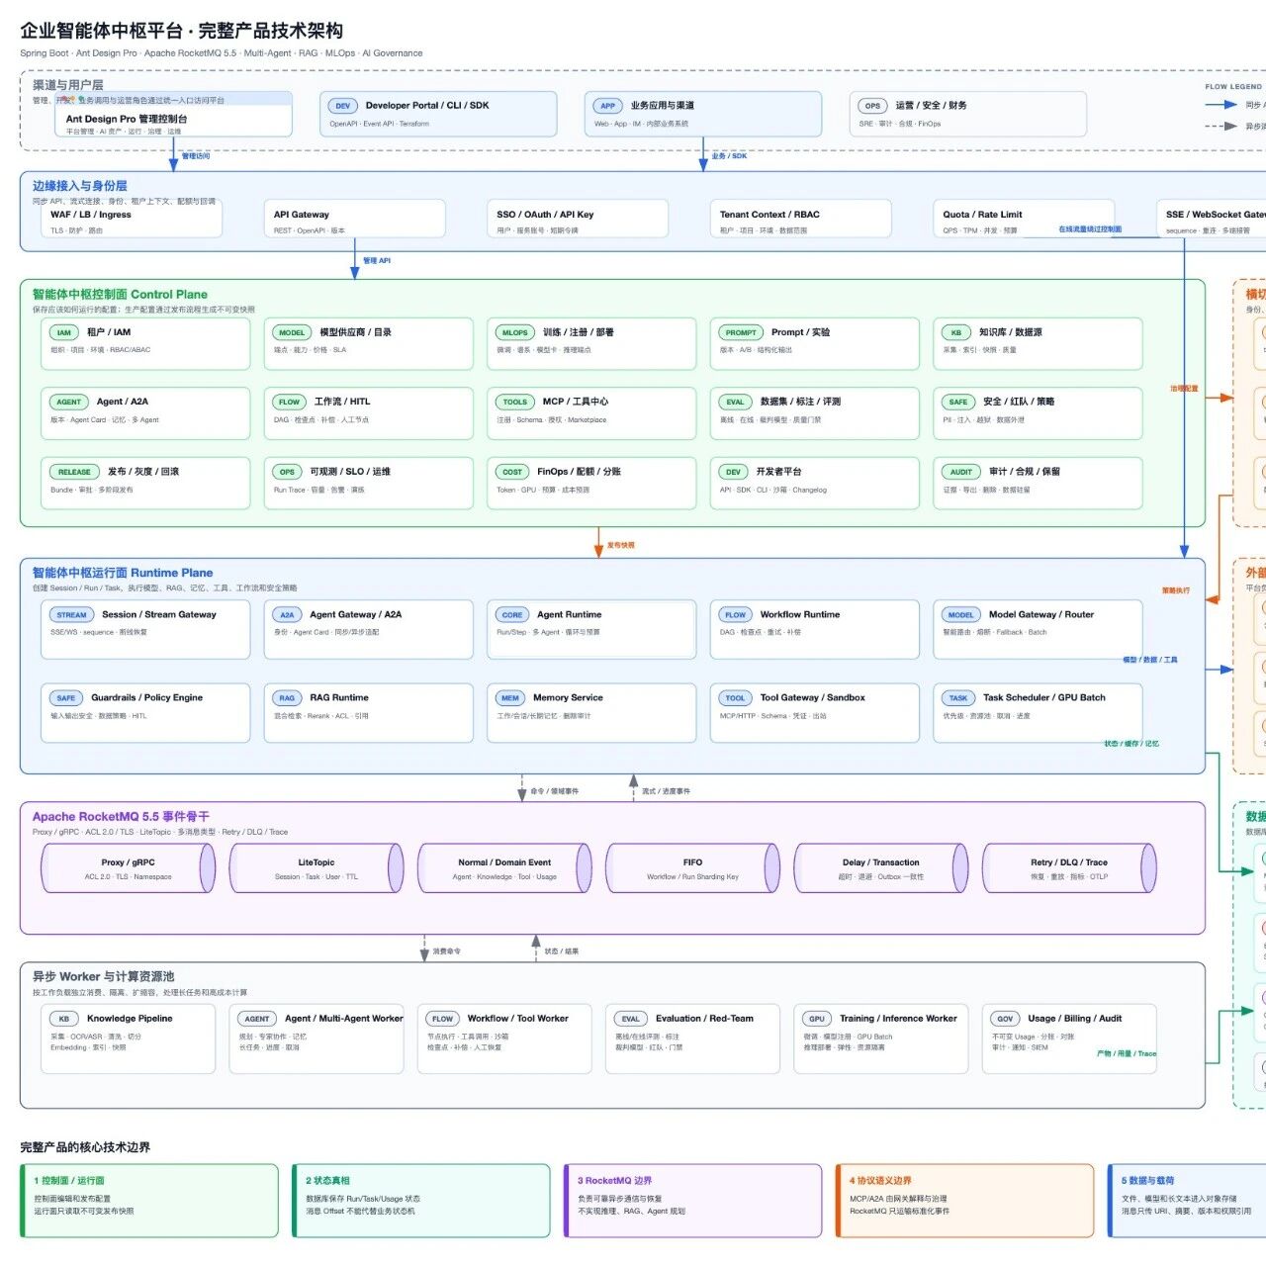Select the A2A badge next to Agent Gateway / A2A
This screenshot has width=1266, height=1266.
click(x=287, y=615)
